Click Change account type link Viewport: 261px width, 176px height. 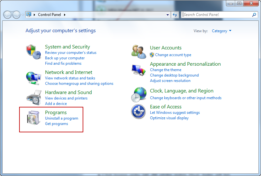(x=173, y=55)
